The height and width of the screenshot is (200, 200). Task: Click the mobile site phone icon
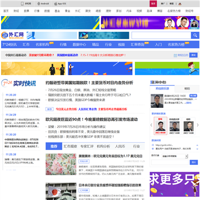(22, 4)
